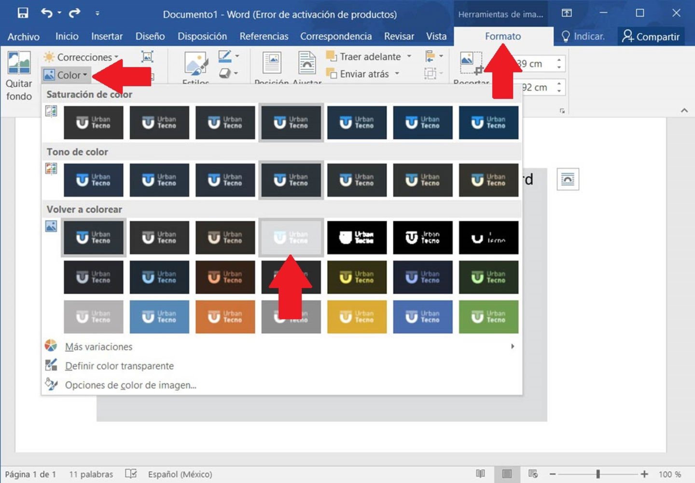Click the Compartir button
Image resolution: width=695 pixels, height=483 pixels.
coord(651,36)
